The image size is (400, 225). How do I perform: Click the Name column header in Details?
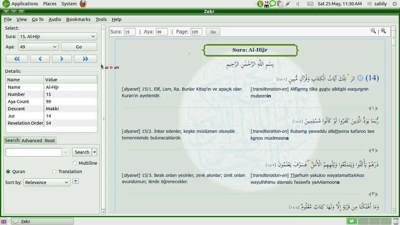point(25,79)
